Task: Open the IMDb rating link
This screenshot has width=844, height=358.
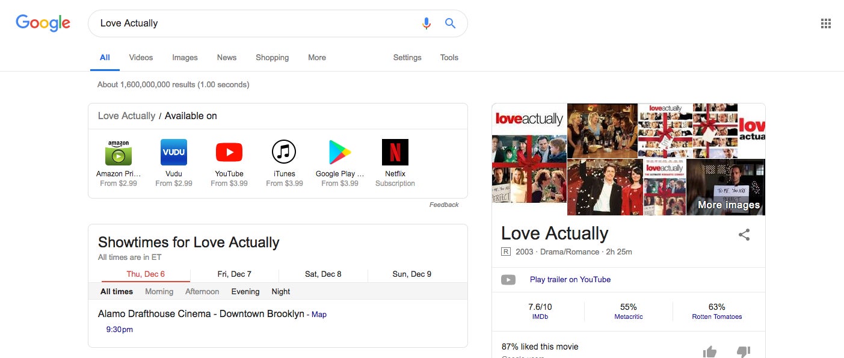Action: pos(540,317)
